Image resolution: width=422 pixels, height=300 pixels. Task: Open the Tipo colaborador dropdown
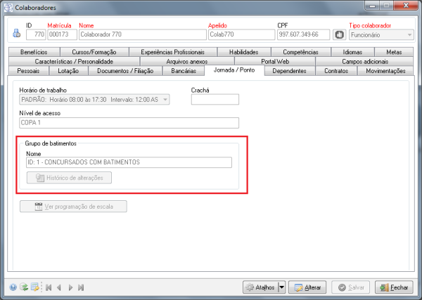(x=409, y=34)
